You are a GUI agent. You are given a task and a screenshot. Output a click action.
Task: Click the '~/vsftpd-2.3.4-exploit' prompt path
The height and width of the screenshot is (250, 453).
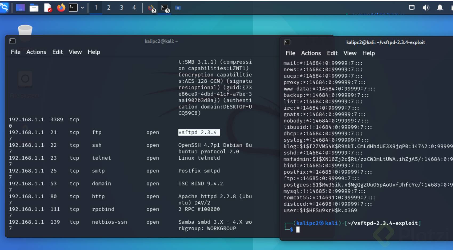click(383, 223)
